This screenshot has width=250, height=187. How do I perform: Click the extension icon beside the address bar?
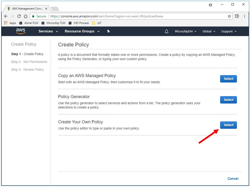(x=237, y=16)
